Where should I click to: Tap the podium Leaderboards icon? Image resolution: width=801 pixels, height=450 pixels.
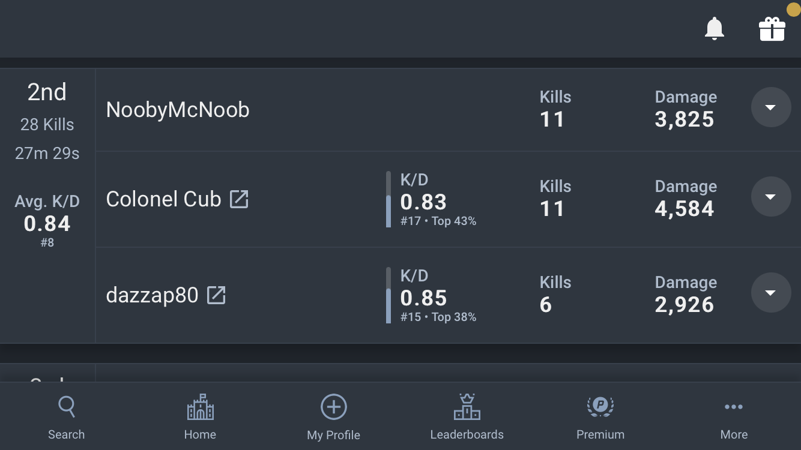[x=467, y=407]
